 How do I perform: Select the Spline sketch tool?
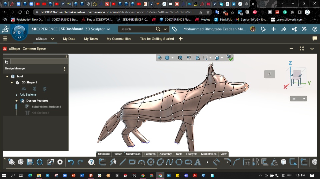coord(170,162)
